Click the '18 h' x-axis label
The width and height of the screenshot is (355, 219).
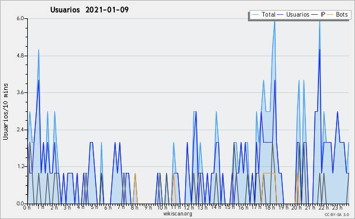[x=270, y=208]
